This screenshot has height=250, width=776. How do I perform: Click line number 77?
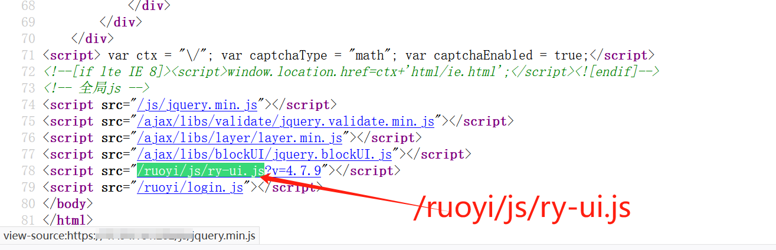[x=28, y=154]
